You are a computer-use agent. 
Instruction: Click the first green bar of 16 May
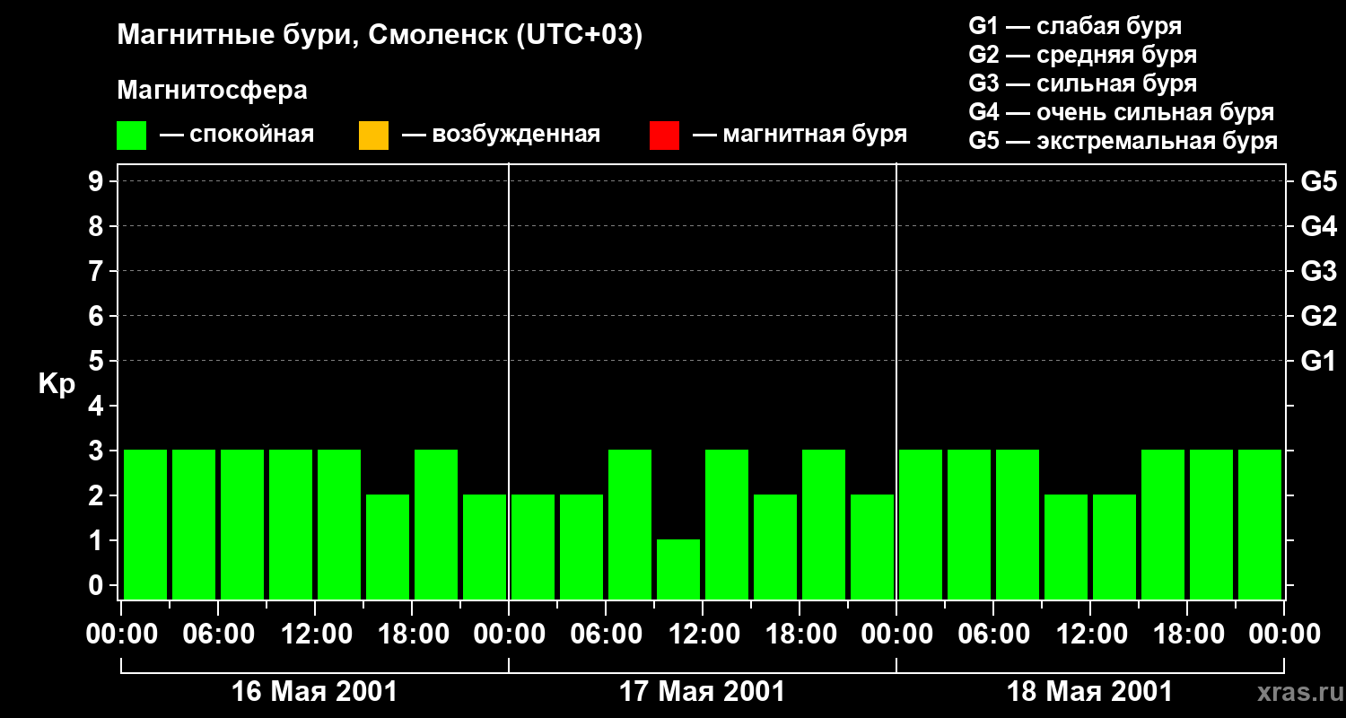click(x=145, y=524)
